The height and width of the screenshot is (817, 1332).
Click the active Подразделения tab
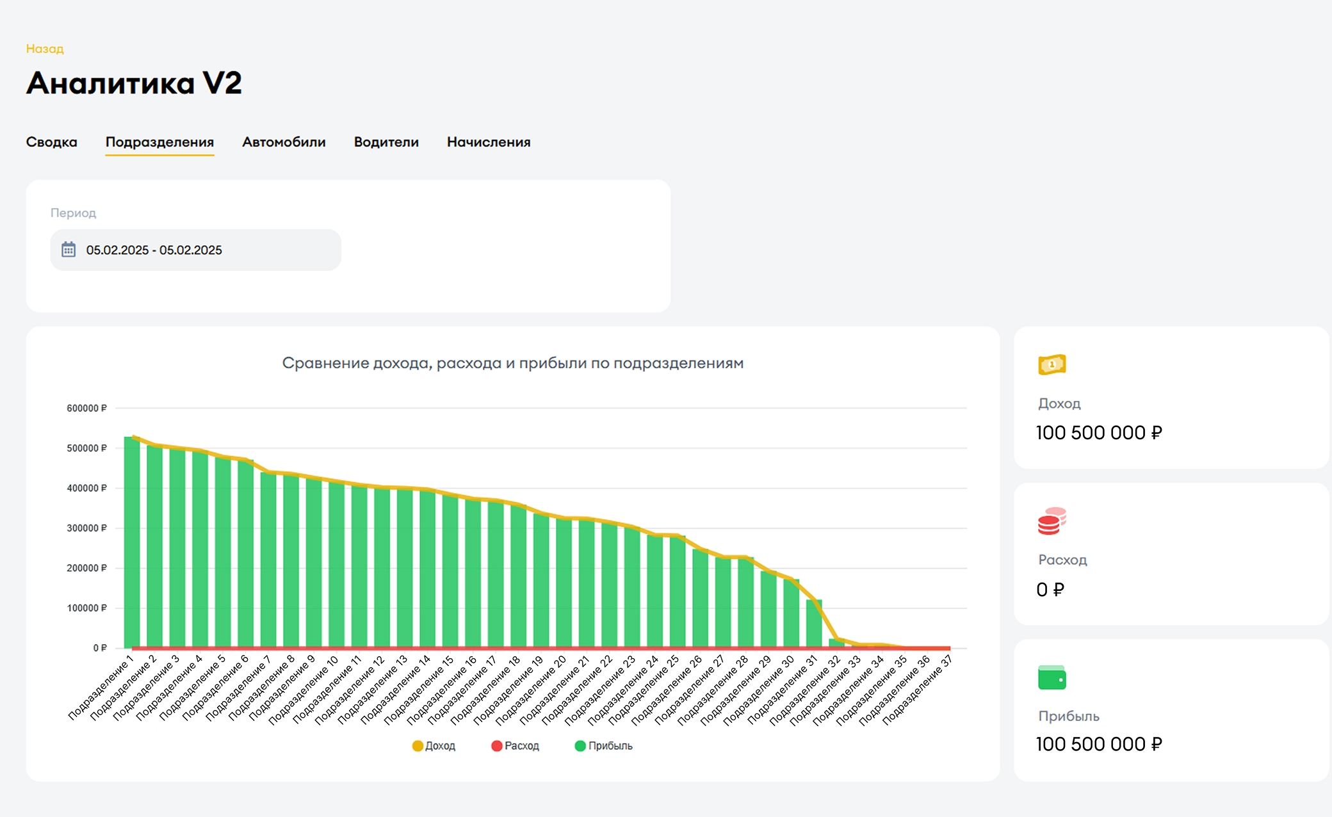159,142
